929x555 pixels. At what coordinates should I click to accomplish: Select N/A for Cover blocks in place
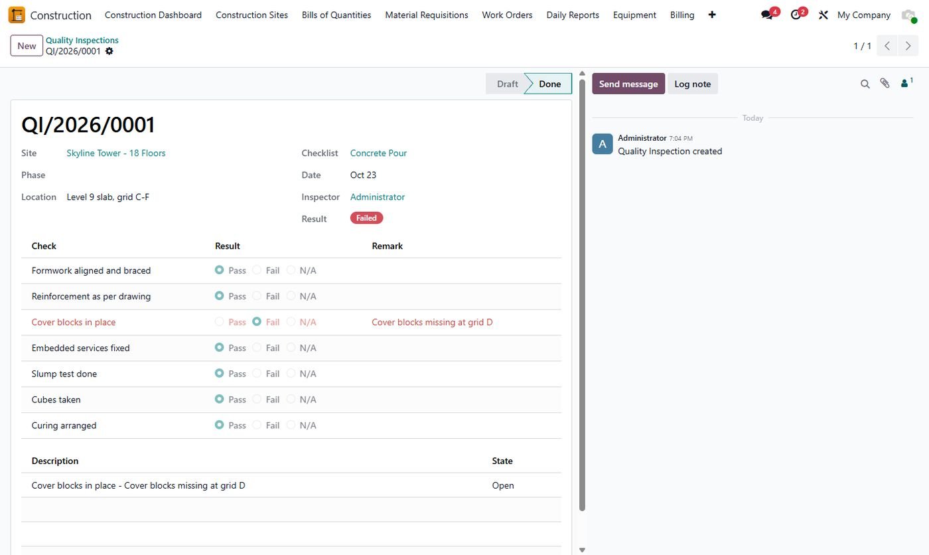pos(291,322)
